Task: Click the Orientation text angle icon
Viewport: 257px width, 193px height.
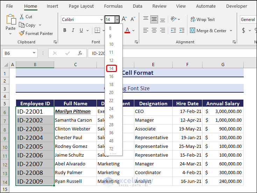Action: (173, 19)
